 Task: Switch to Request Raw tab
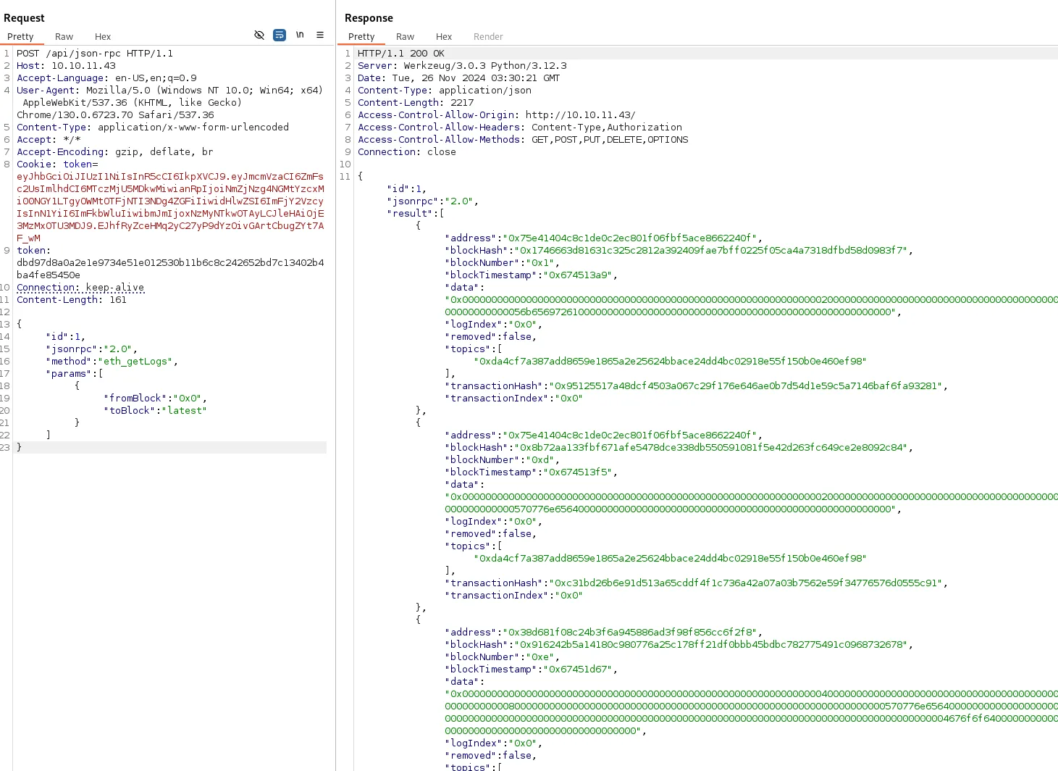click(64, 36)
